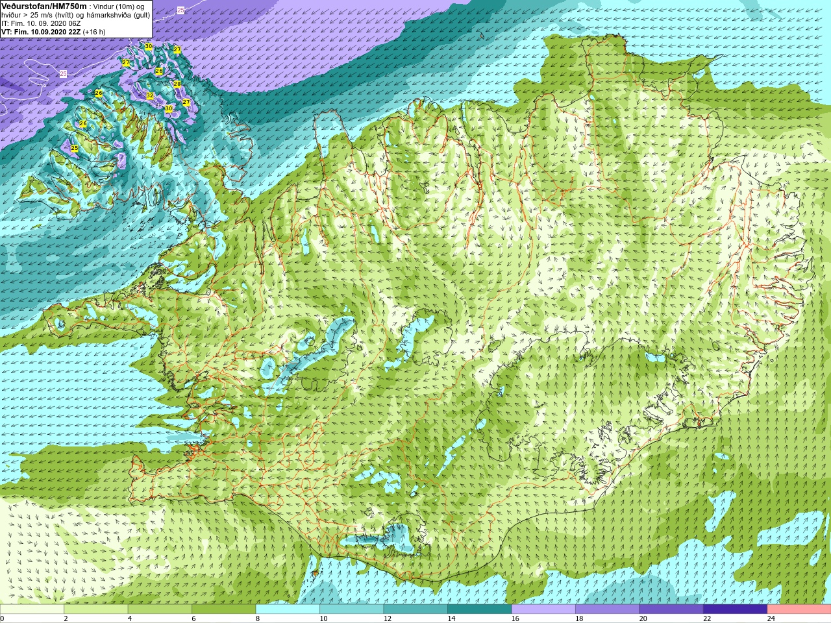Click the legend tick label 22

tap(707, 618)
